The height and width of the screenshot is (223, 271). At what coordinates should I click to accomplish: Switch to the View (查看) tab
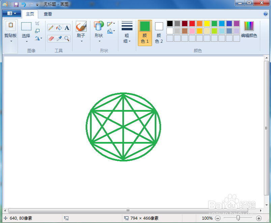coord(48,14)
